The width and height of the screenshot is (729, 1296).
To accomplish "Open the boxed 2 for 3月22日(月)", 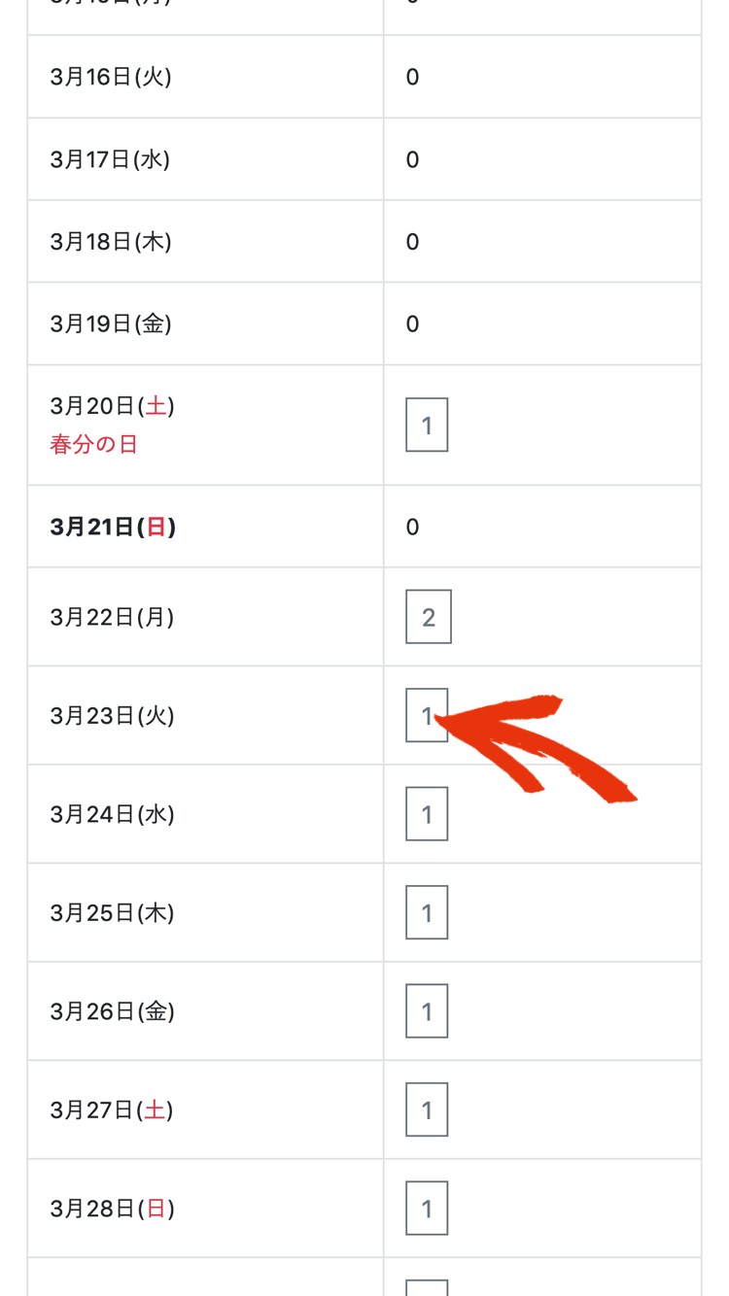I will tap(429, 617).
